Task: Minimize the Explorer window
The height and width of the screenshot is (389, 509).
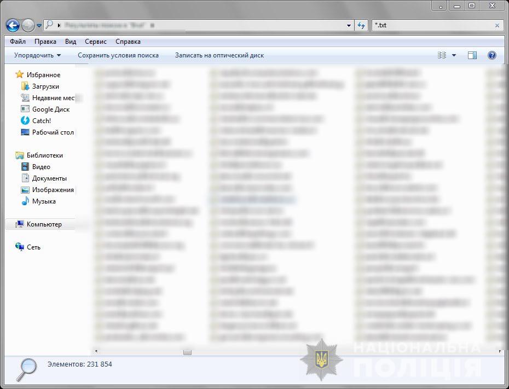Action: tap(457, 6)
